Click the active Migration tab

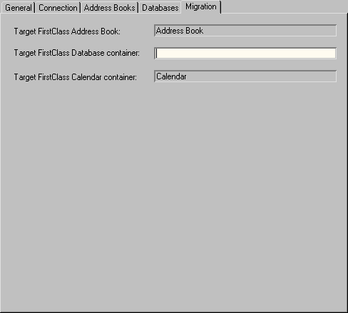(x=201, y=6)
